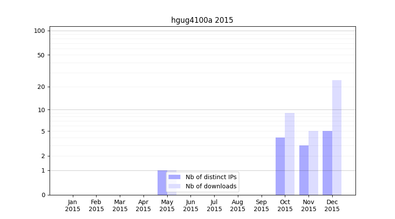The width and height of the screenshot is (395, 219).
Task: Select the 5 tick on y-axis
Action: tap(43, 131)
